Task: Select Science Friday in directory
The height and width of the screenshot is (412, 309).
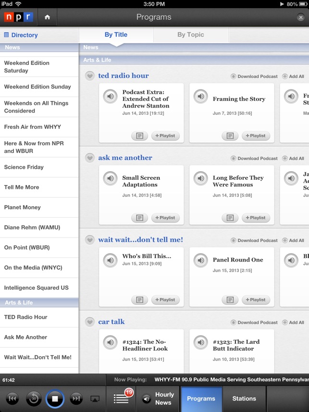Action: (39, 167)
